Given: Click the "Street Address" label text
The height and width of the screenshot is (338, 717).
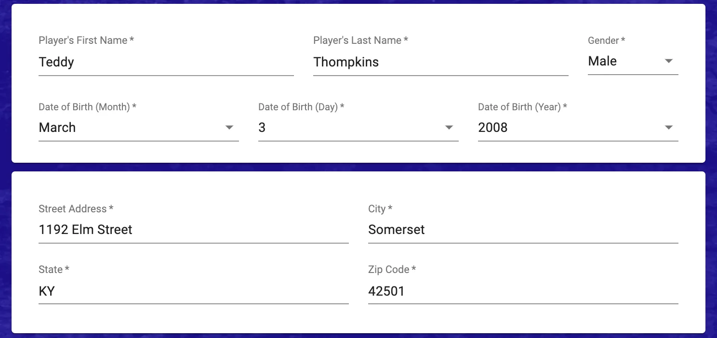Looking at the screenshot, I should (x=72, y=209).
